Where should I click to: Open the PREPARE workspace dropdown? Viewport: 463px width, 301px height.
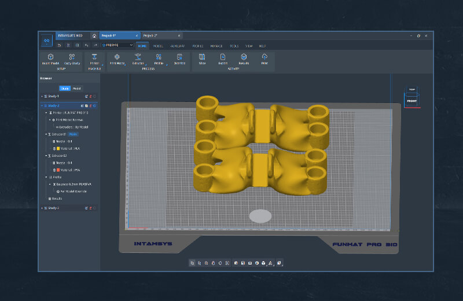[117, 45]
